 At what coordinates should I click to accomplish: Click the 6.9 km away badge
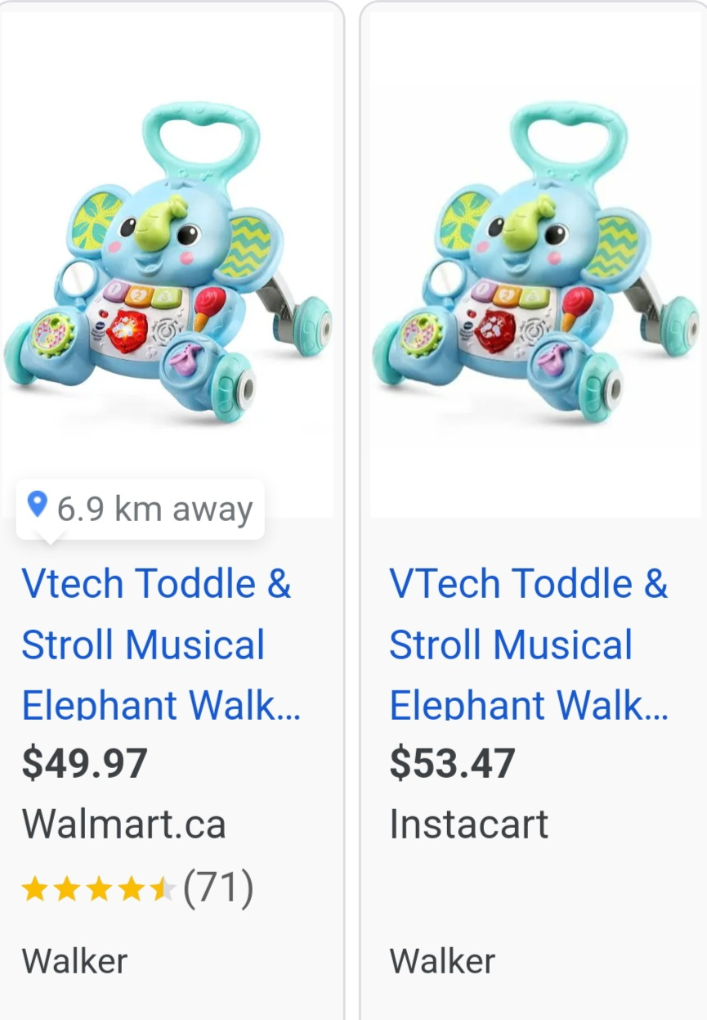point(141,509)
